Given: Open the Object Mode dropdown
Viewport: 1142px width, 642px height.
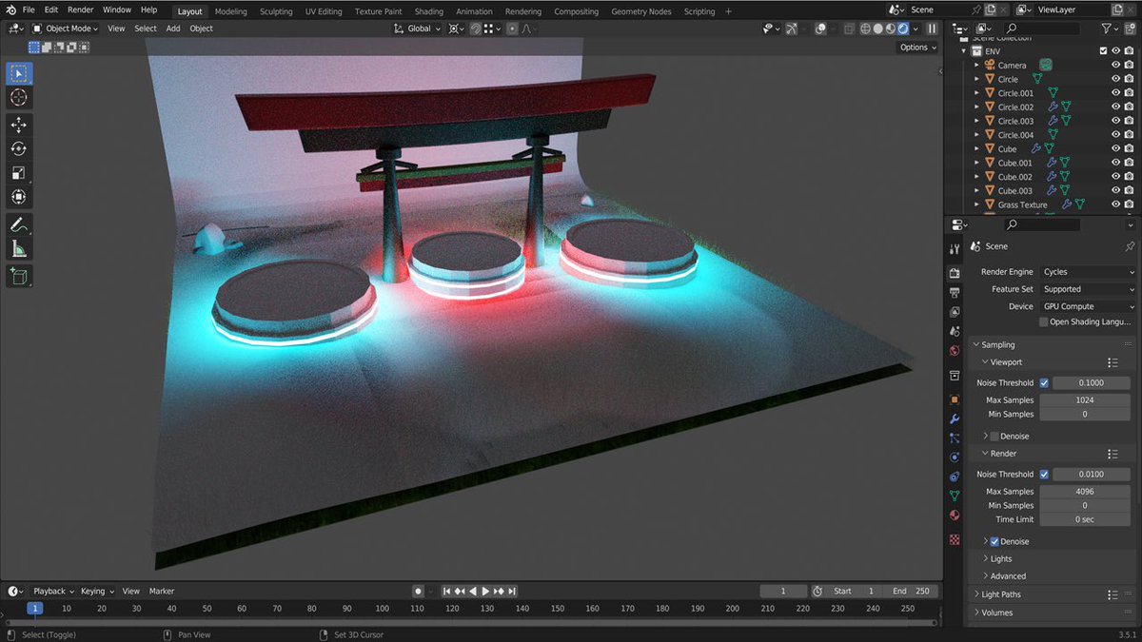Looking at the screenshot, I should tap(67, 28).
